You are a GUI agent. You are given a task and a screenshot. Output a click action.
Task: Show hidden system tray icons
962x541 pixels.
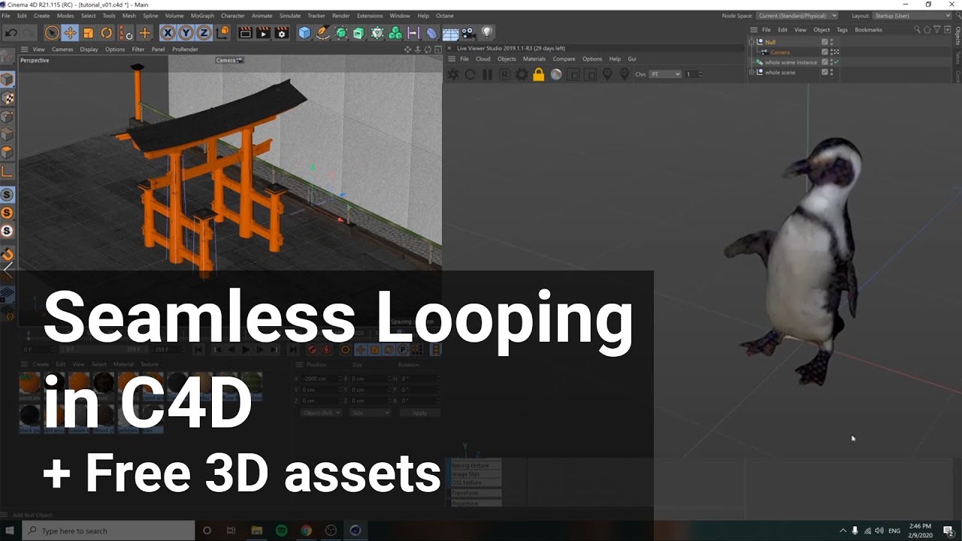pyautogui.click(x=843, y=530)
